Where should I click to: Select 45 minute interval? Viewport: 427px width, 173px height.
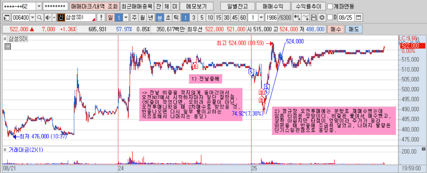pyautogui.click(x=235, y=18)
